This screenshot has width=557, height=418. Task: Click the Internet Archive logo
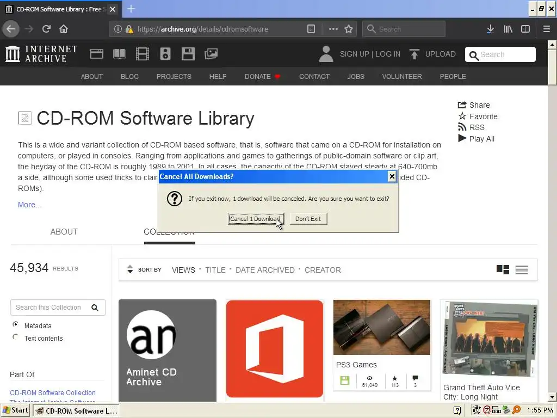(x=41, y=54)
